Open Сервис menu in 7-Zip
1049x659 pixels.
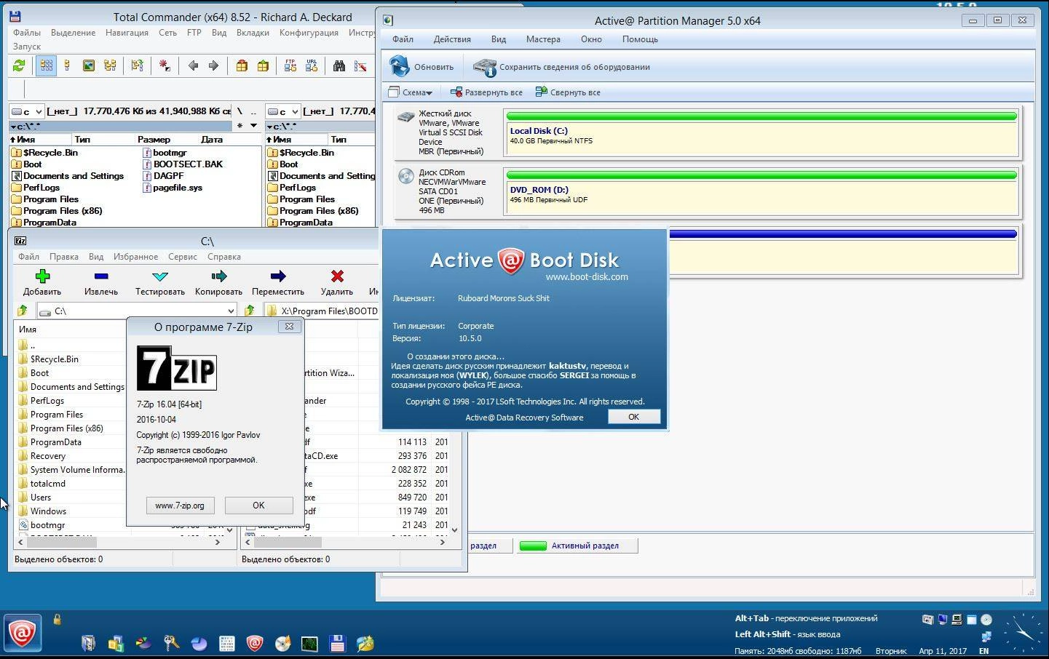click(x=183, y=257)
